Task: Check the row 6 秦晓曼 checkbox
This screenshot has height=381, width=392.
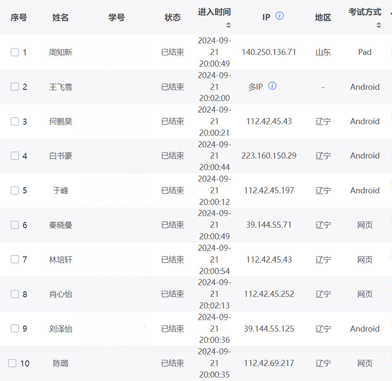Action: point(15,225)
